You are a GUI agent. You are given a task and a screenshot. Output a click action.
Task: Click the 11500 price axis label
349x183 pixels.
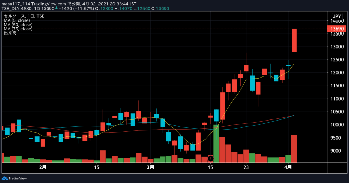click(337, 86)
